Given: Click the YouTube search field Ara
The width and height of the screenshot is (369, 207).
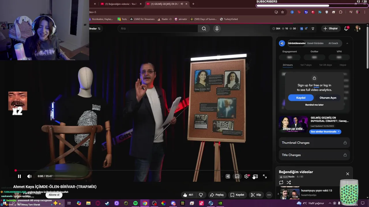Looking at the screenshot, I should (x=158, y=28).
